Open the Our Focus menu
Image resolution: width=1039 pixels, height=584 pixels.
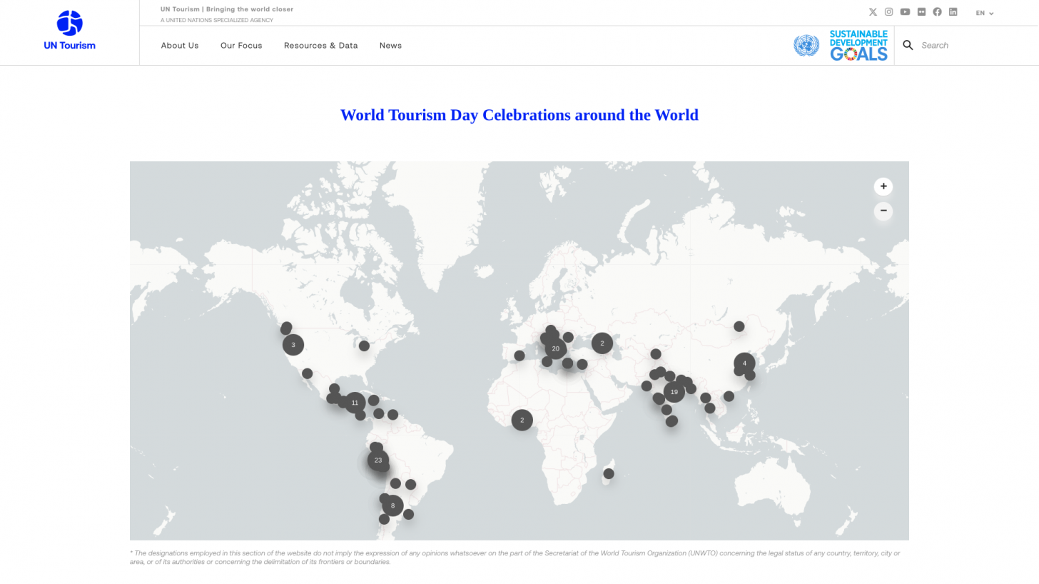coord(241,46)
